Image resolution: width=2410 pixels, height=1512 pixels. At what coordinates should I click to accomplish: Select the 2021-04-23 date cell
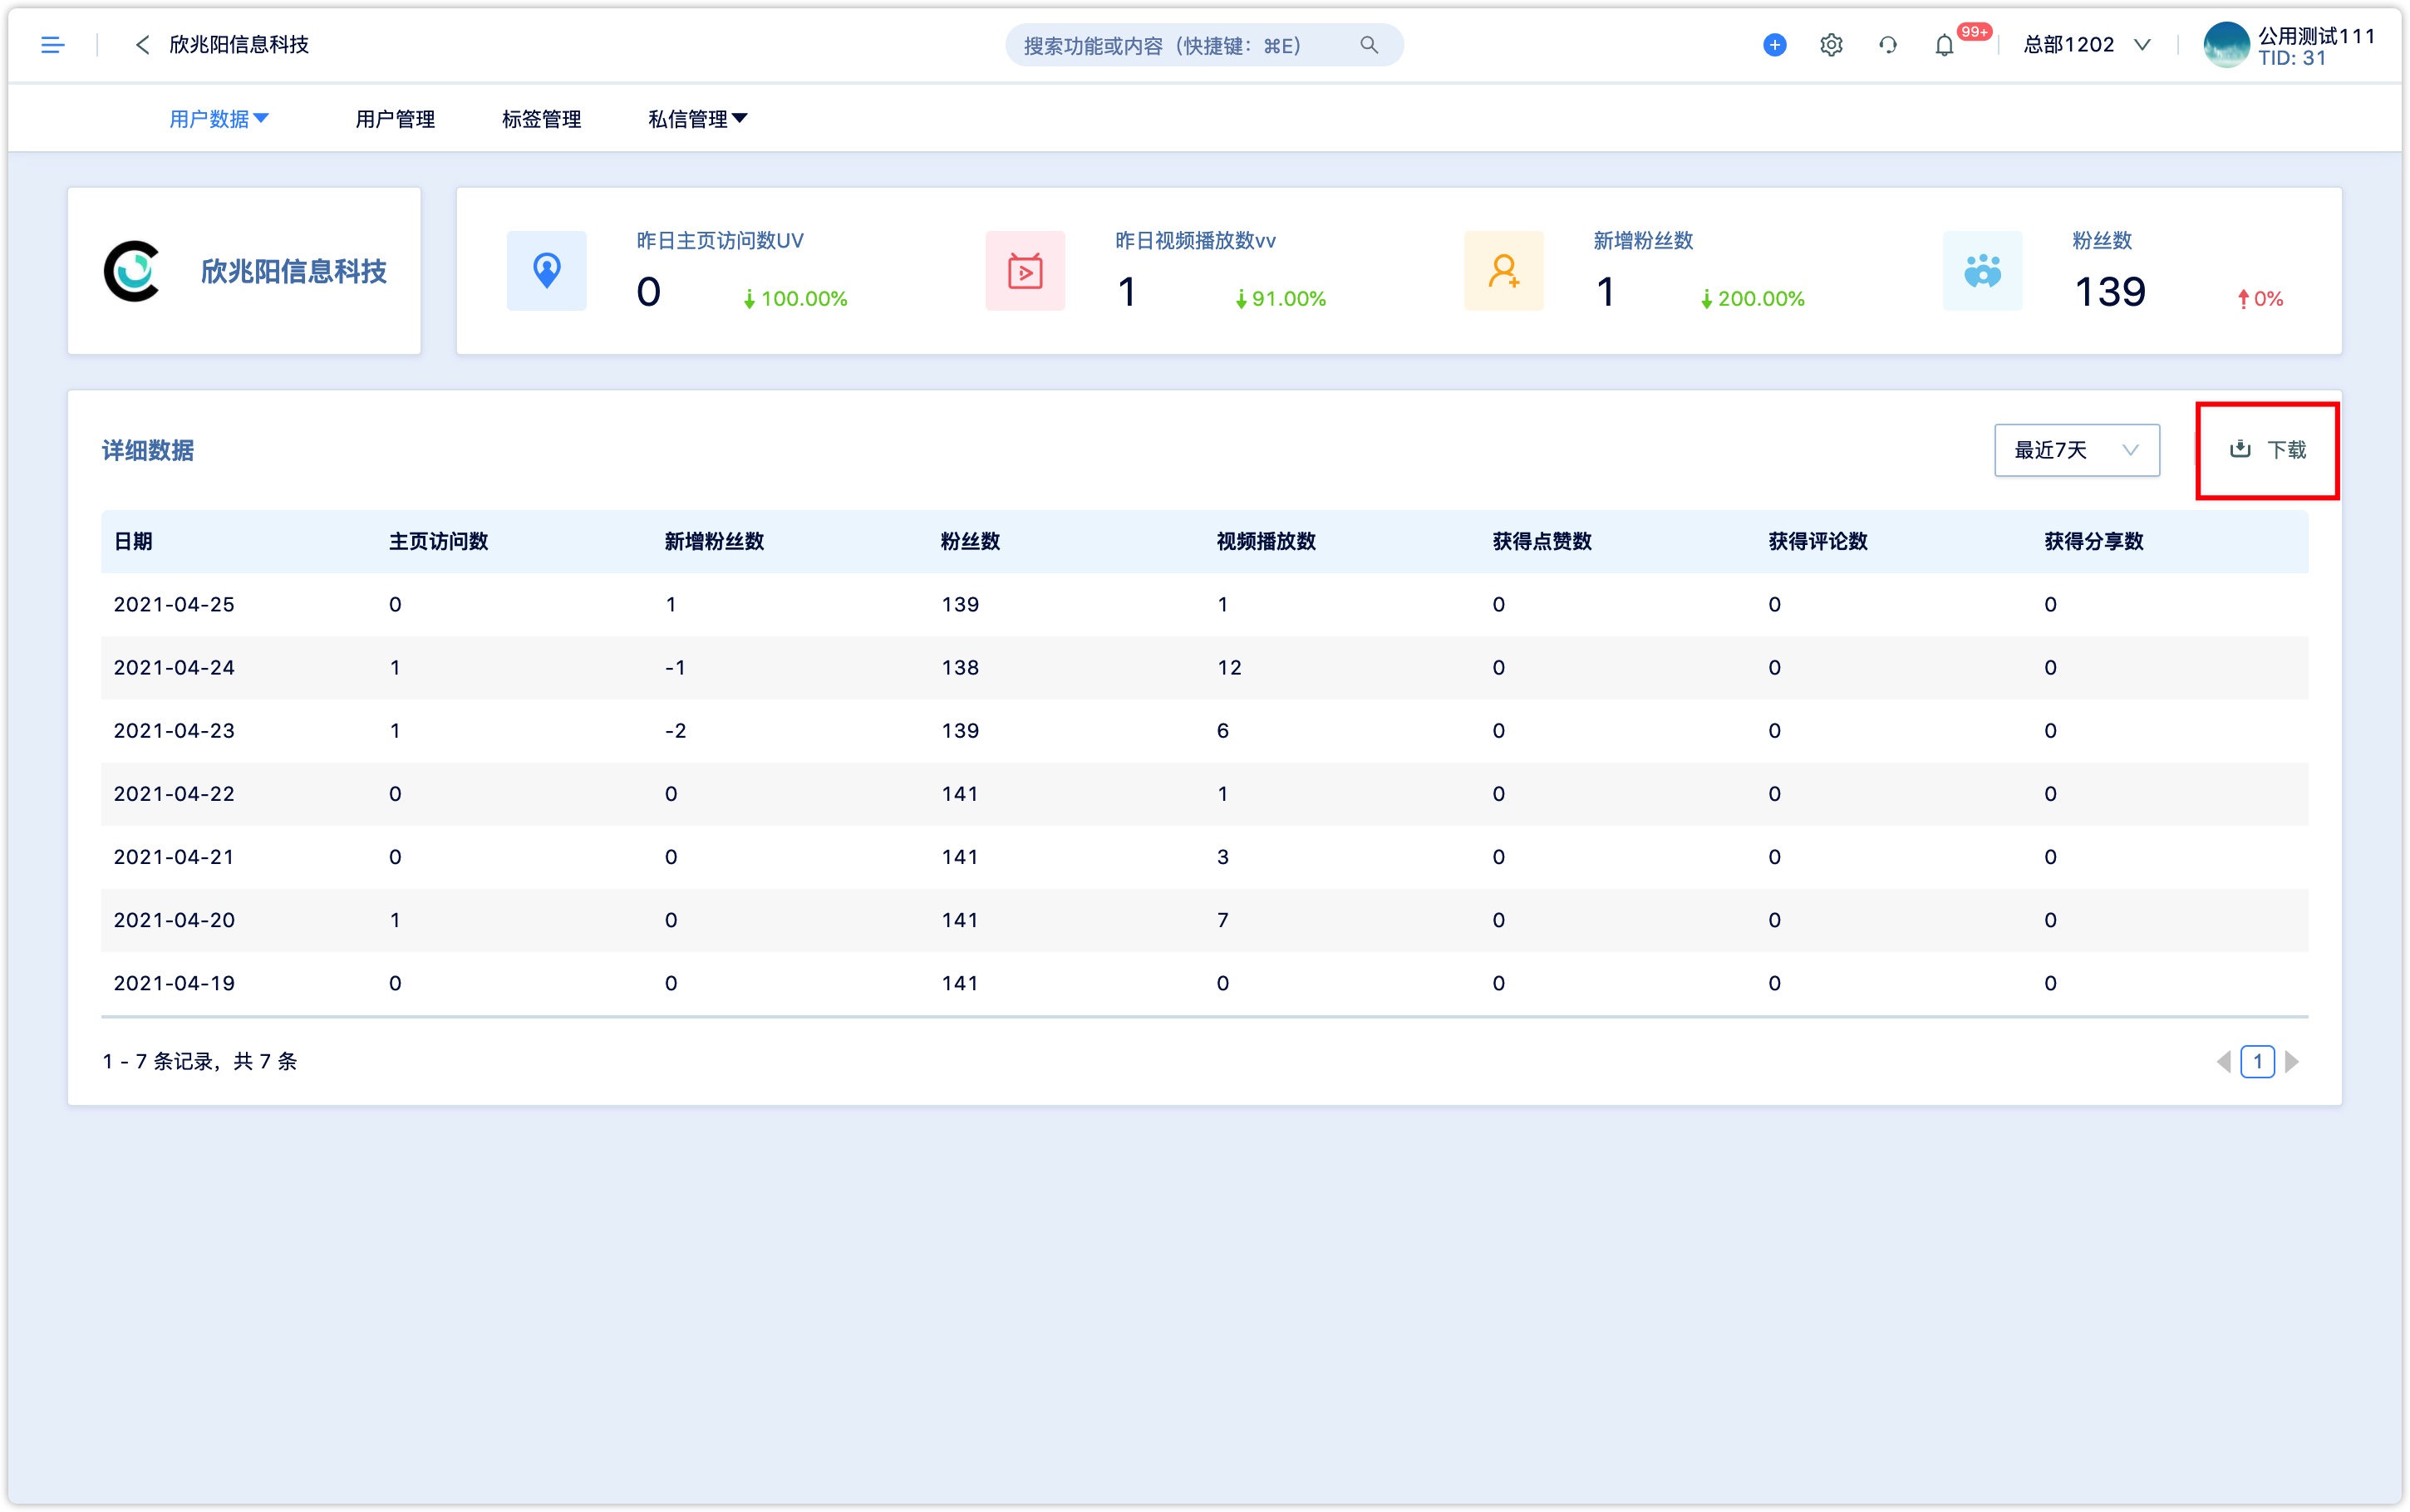tap(174, 730)
